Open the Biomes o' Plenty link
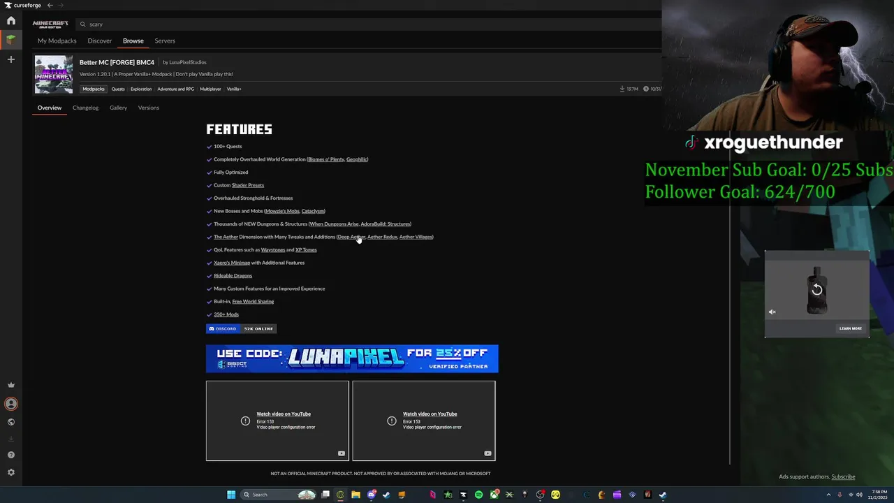 point(326,159)
